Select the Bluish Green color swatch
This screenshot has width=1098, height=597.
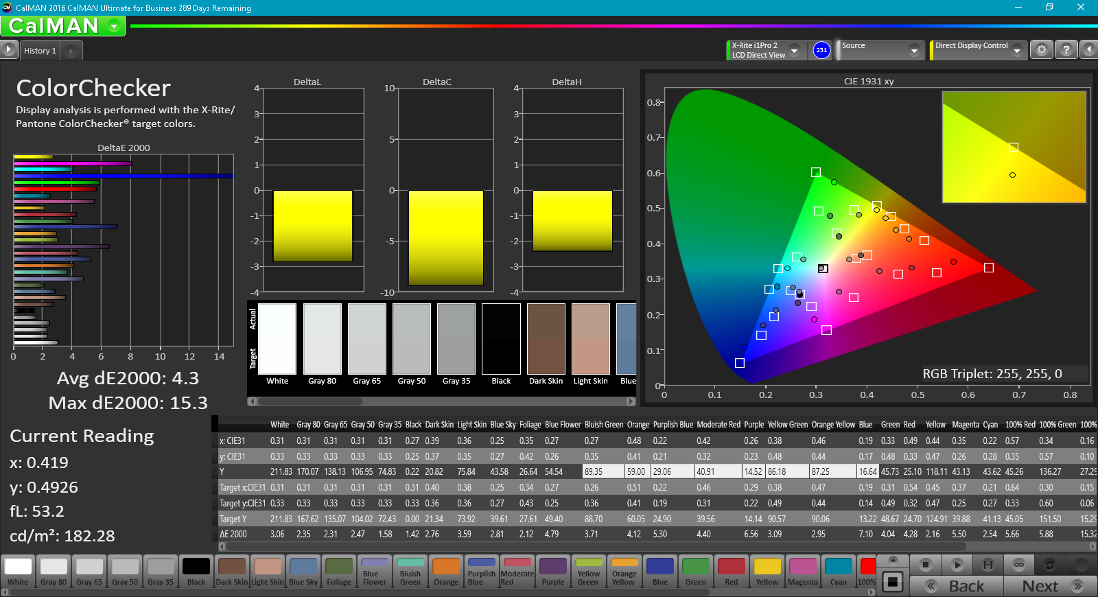click(x=410, y=572)
